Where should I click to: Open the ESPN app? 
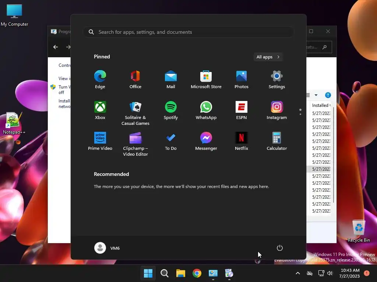pyautogui.click(x=242, y=111)
